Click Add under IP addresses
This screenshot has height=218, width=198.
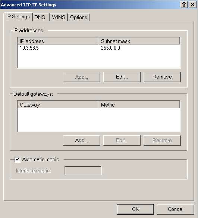[82, 77]
